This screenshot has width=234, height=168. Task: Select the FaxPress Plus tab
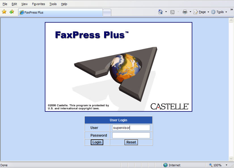pyautogui.click(x=60, y=12)
